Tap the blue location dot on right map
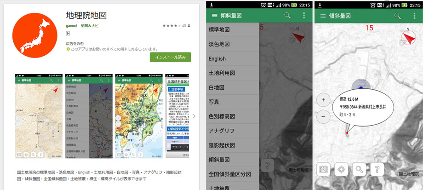Screen dimensions: 423x190 [x=361, y=87]
